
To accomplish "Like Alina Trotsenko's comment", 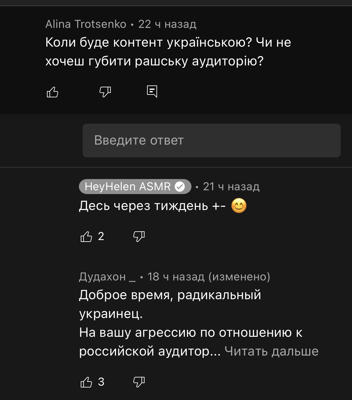I will click(52, 92).
